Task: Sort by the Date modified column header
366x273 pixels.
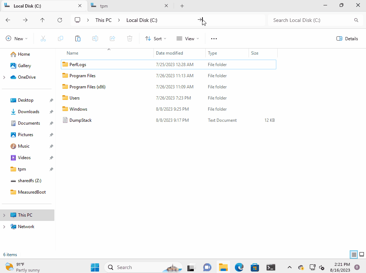Action: point(179,53)
